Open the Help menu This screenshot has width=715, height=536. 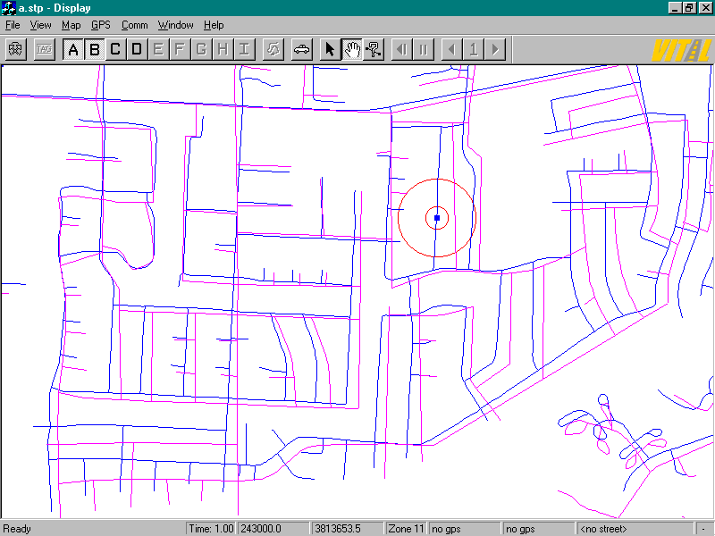click(x=214, y=25)
